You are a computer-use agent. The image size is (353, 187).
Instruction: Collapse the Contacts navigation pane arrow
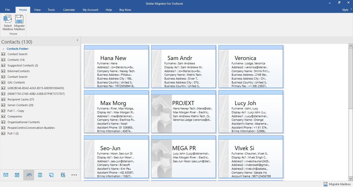[x=77, y=40]
